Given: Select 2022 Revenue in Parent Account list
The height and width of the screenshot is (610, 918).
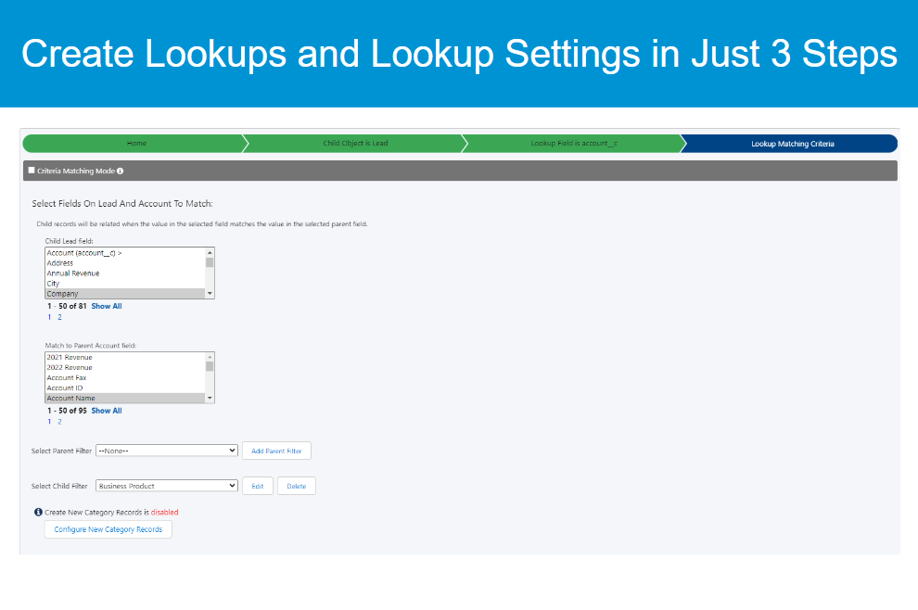Looking at the screenshot, I should tap(125, 368).
